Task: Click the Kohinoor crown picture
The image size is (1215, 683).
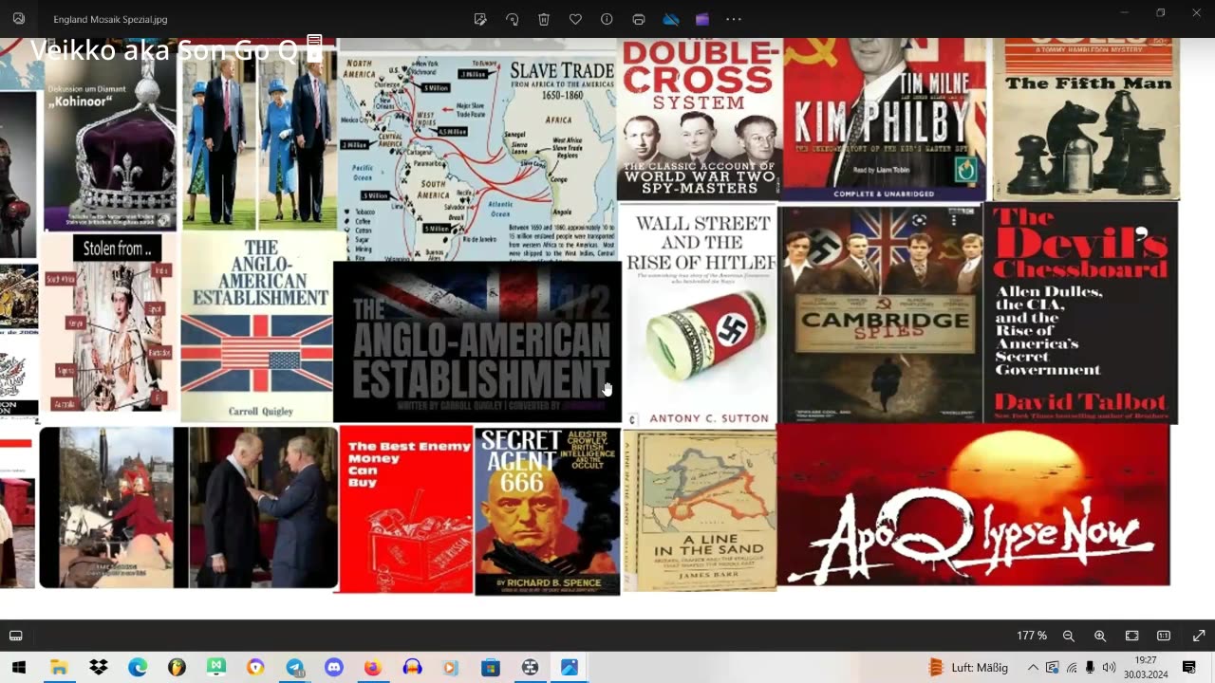Action: 110,139
